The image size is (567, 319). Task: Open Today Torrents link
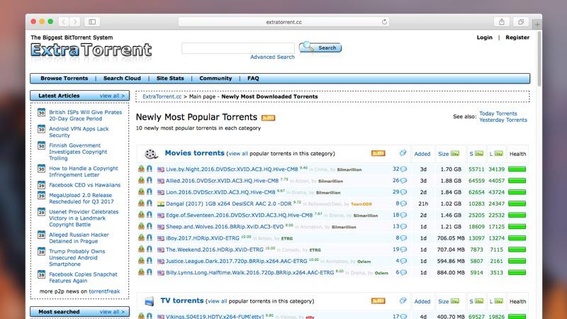(498, 113)
